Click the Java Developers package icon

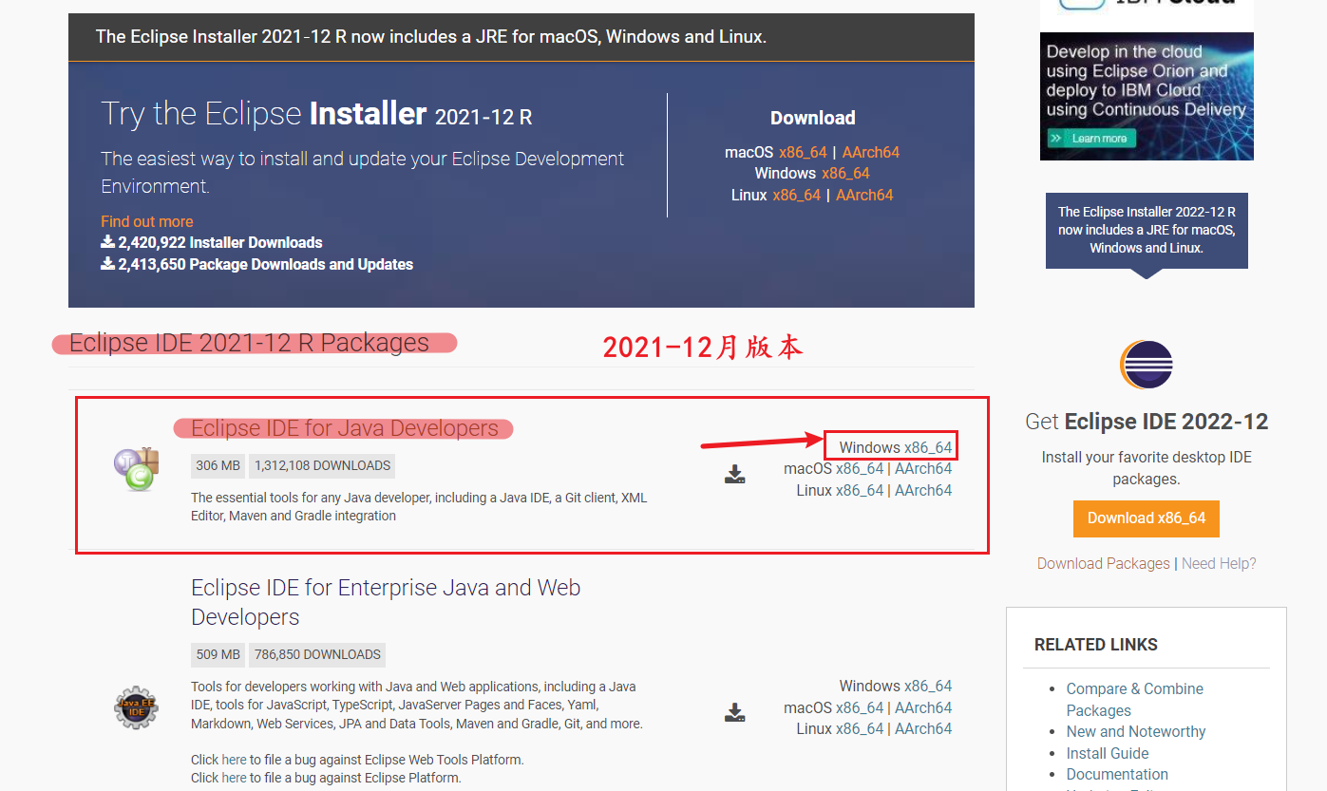pos(137,470)
